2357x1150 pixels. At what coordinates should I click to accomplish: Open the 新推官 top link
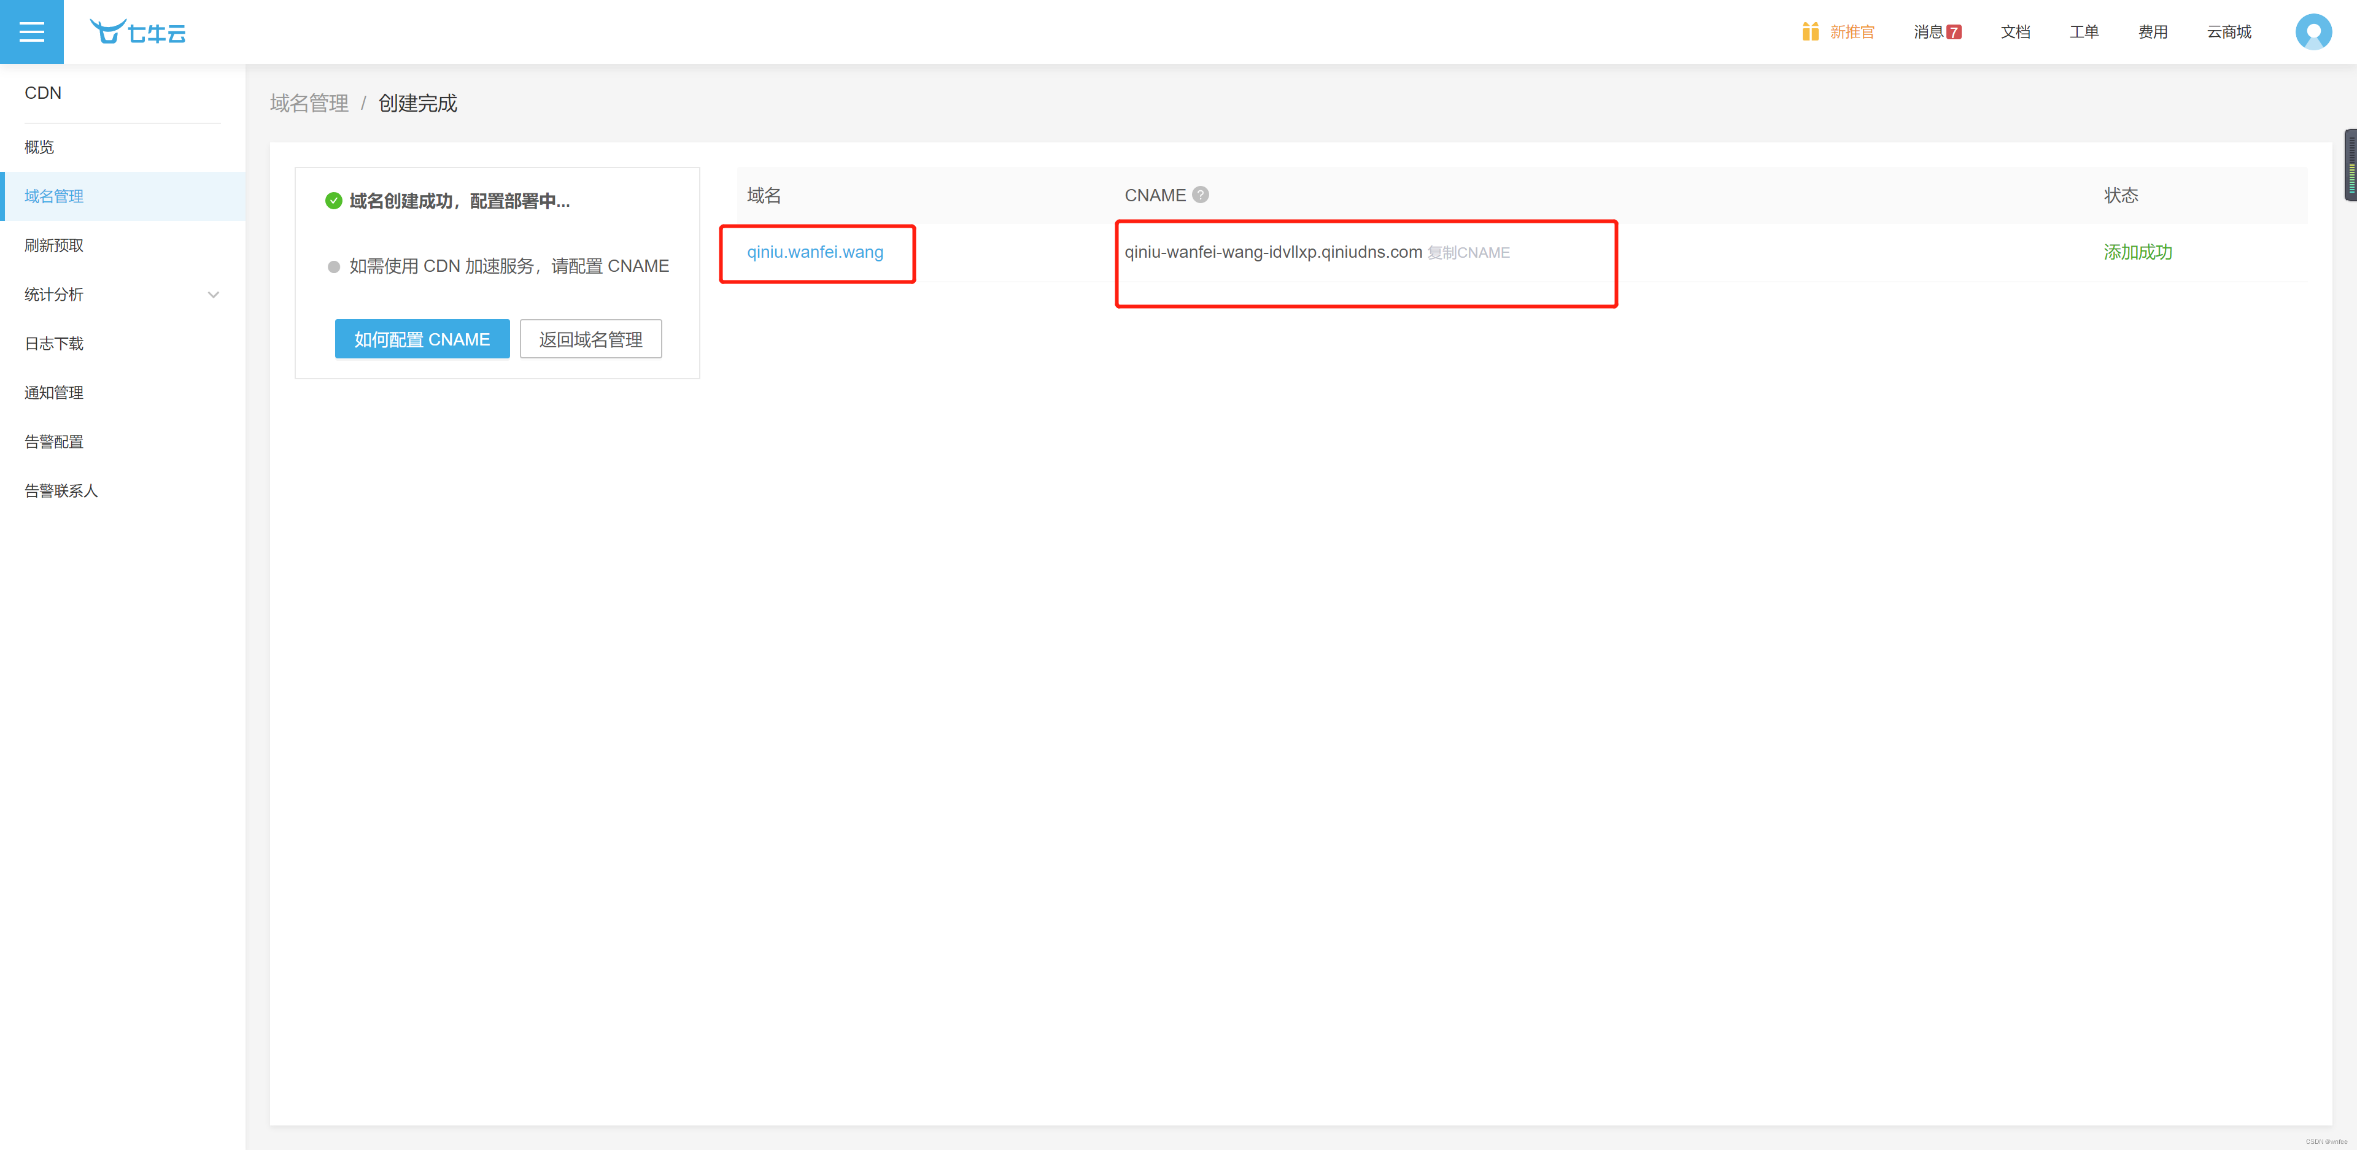click(1852, 32)
